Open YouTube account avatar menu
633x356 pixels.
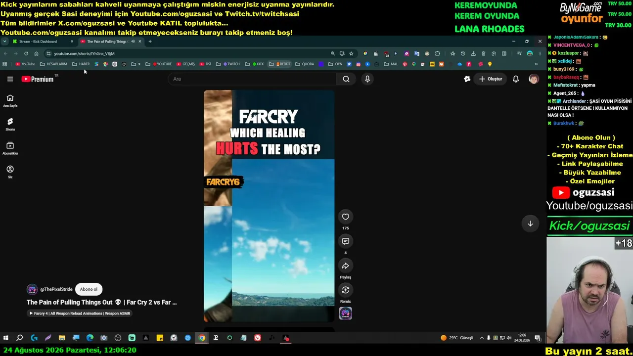click(534, 79)
